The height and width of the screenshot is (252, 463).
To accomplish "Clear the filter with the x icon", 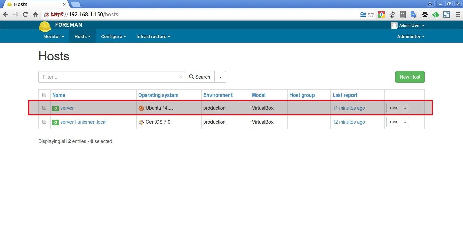I will [x=180, y=77].
